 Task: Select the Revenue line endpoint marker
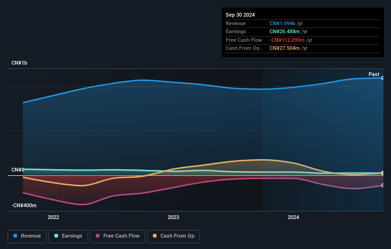tap(382, 78)
